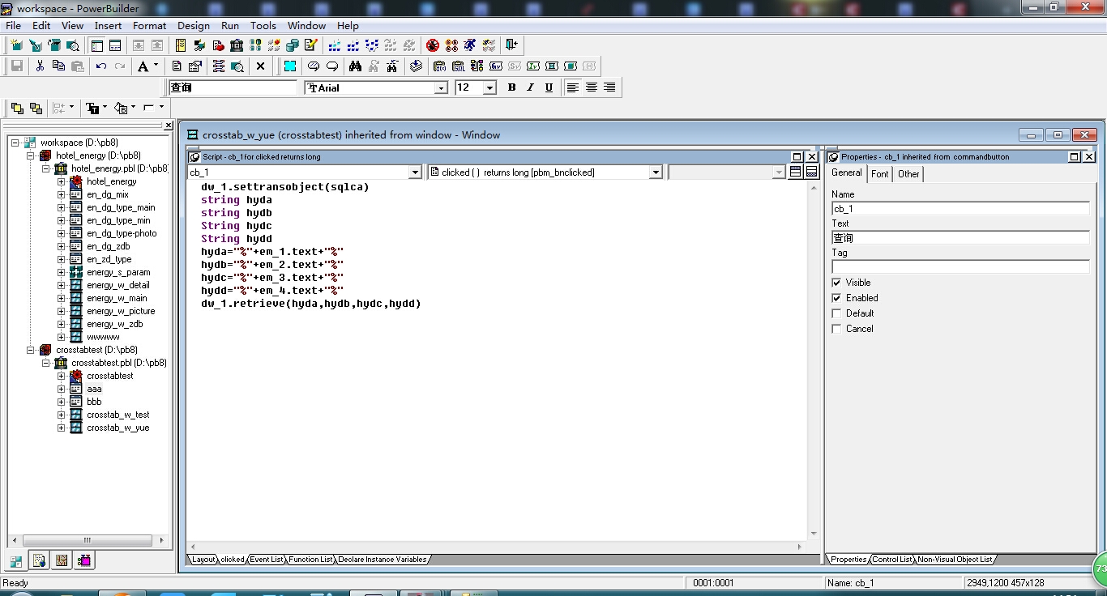Image resolution: width=1107 pixels, height=596 pixels.
Task: Click the Copy icon
Action: [x=58, y=66]
